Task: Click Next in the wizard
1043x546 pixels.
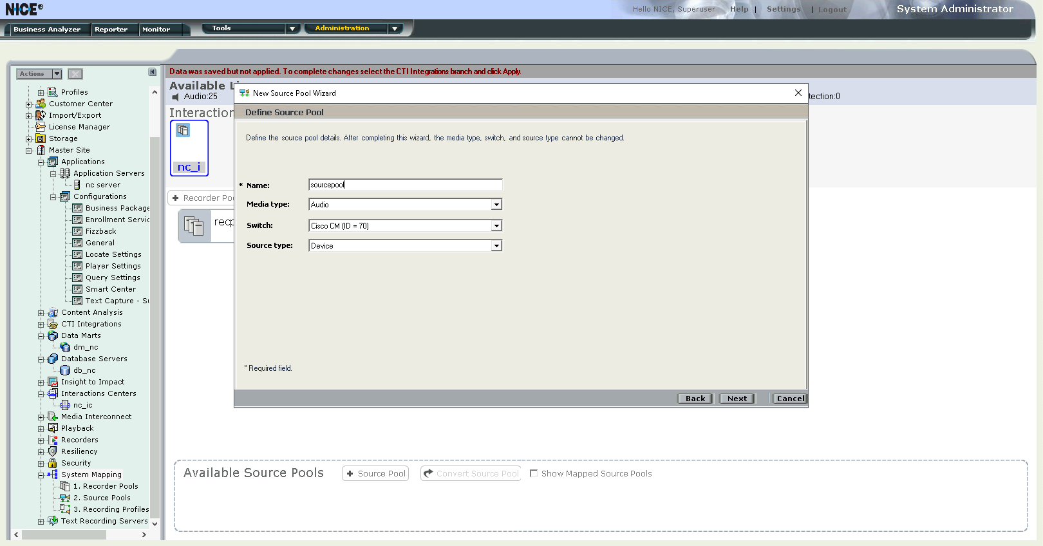Action: [737, 399]
